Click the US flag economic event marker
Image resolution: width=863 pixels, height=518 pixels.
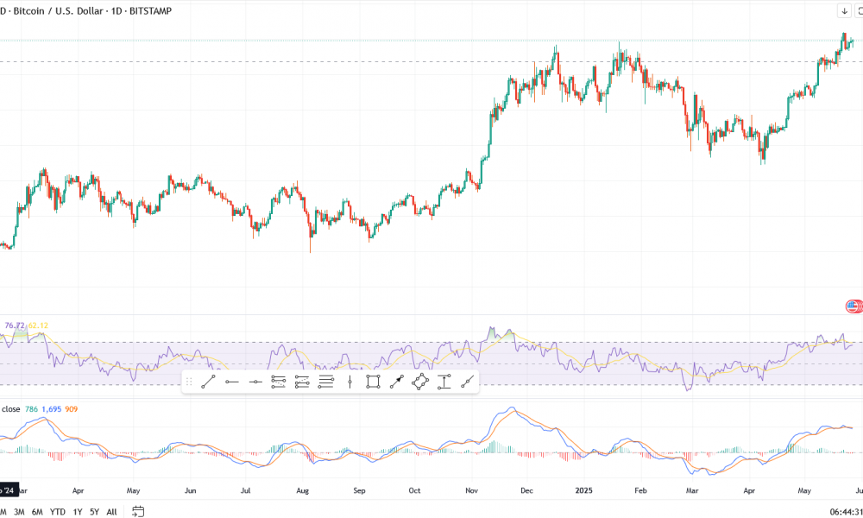(x=852, y=306)
